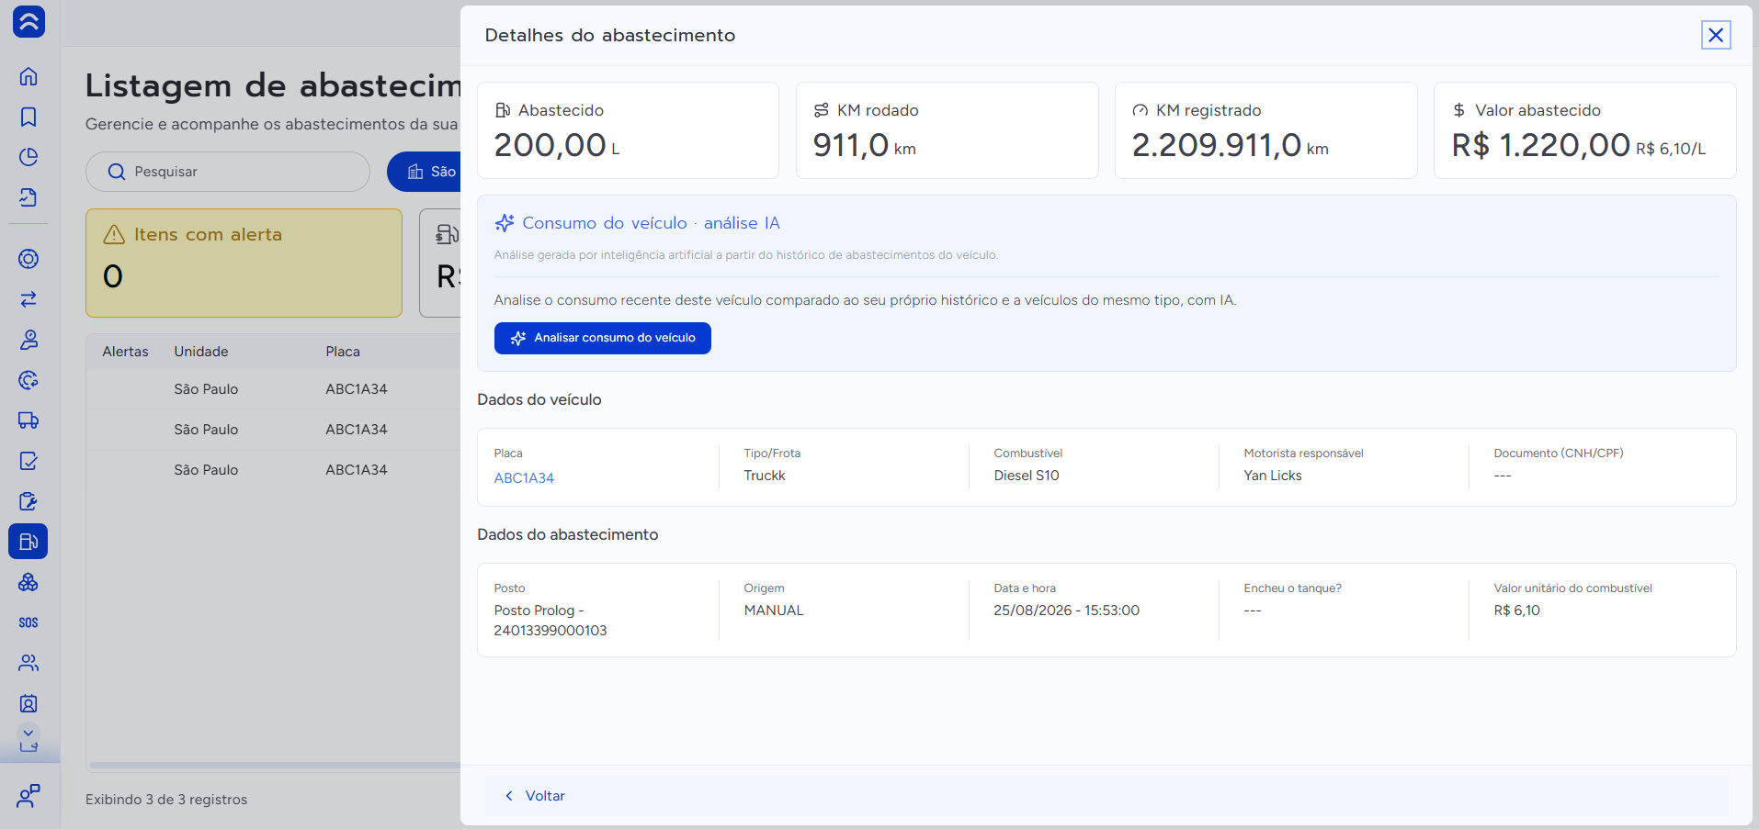1759x829 pixels.
Task: Click the Dados do abastecimento heading
Action: pos(568,534)
